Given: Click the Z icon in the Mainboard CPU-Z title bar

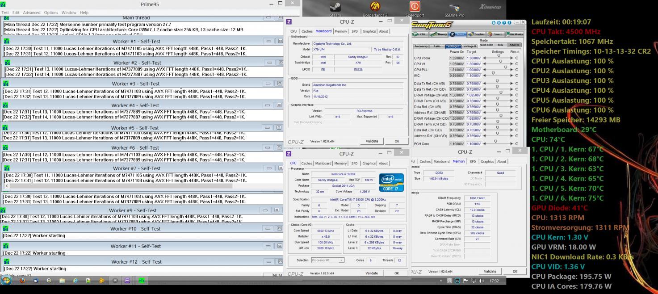Looking at the screenshot, I should point(289,21).
